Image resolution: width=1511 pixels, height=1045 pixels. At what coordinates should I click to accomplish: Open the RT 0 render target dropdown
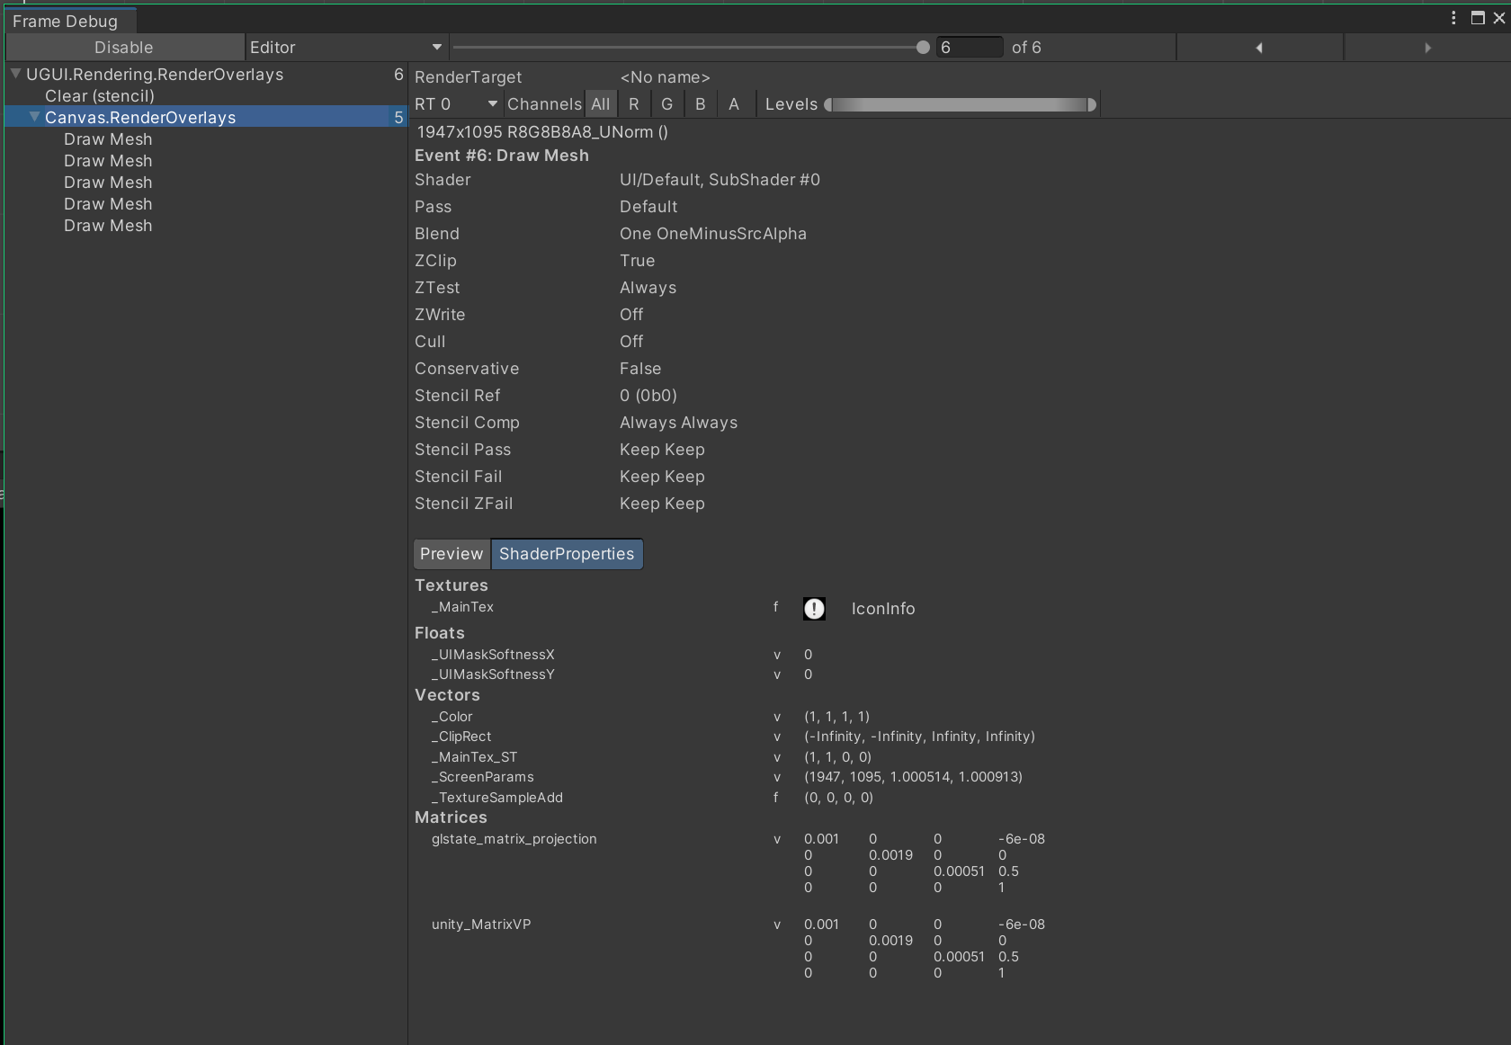tap(454, 103)
